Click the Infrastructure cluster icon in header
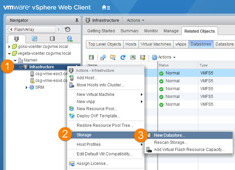This screenshot has height=170, width=235. [88, 20]
